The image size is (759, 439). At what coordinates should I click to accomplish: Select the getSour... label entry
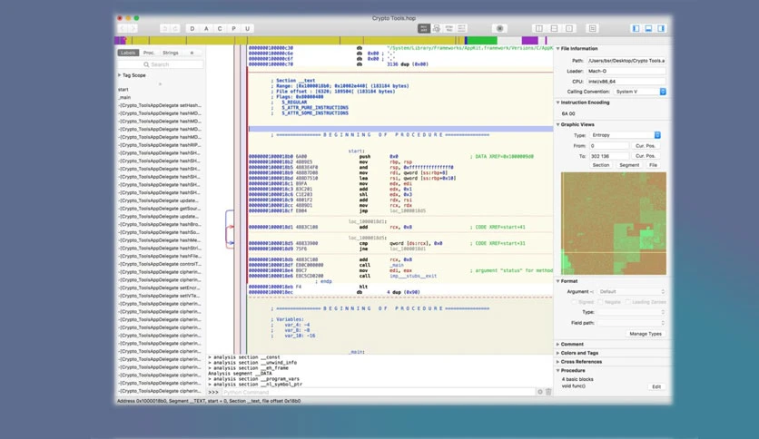point(160,209)
